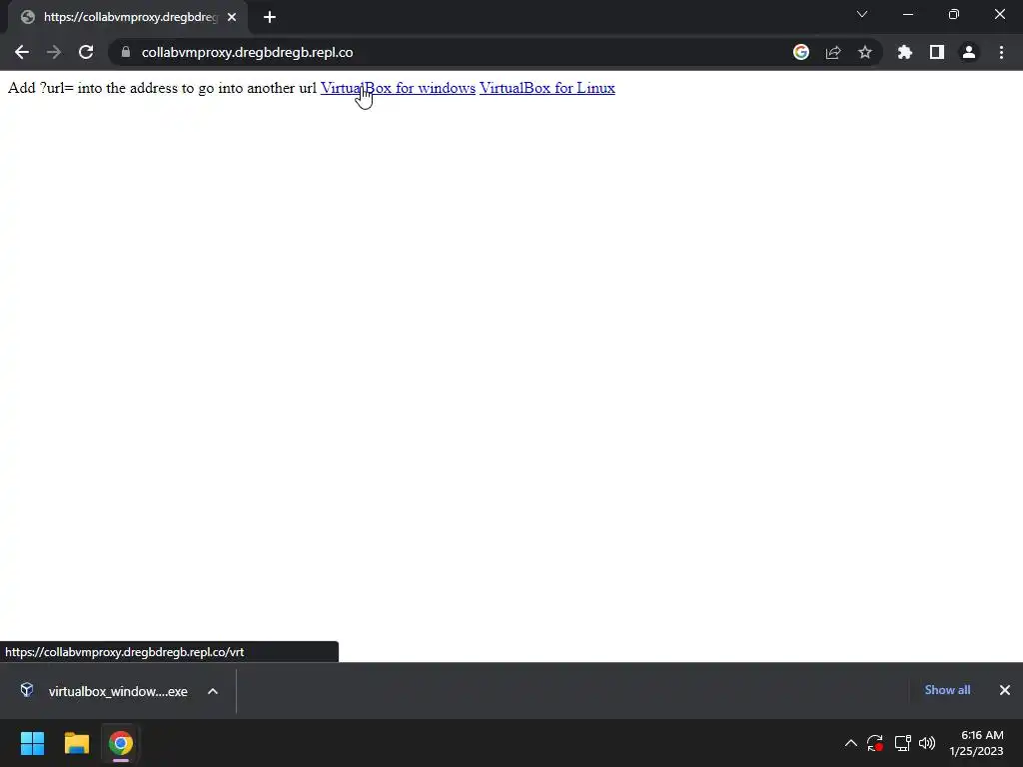
Task: Click Show all downloads
Action: click(947, 690)
